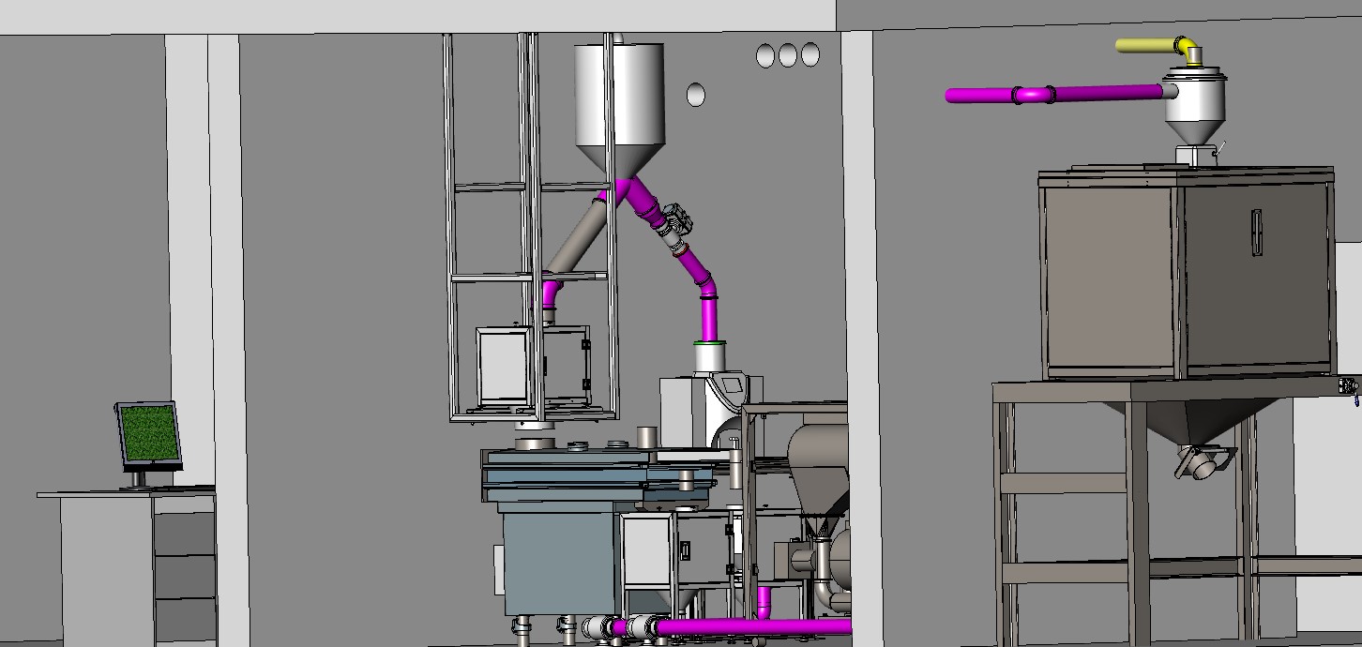
Task: Click the middle of three oval wall holes
Action: (x=787, y=55)
